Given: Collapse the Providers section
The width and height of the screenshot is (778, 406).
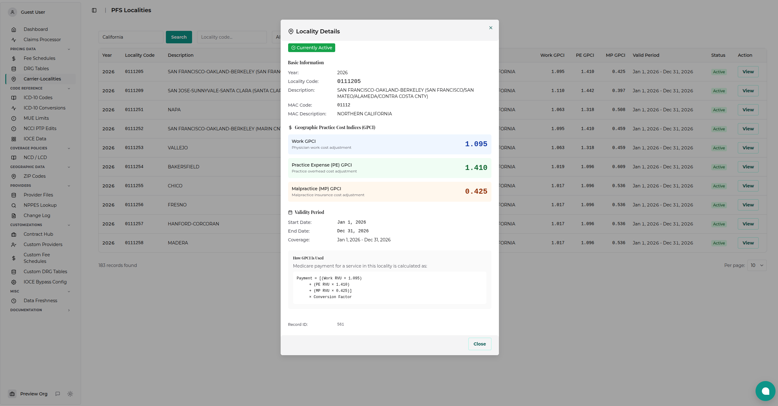Looking at the screenshot, I should pos(69,186).
